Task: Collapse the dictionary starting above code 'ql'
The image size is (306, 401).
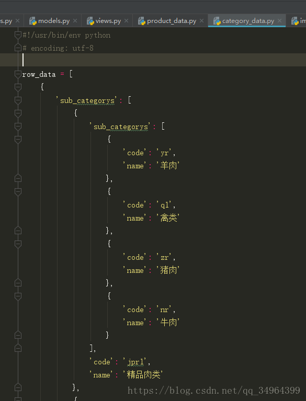Action: 18,191
